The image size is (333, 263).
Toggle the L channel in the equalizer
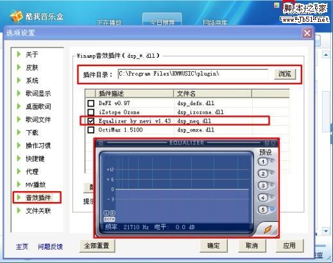coord(107,213)
